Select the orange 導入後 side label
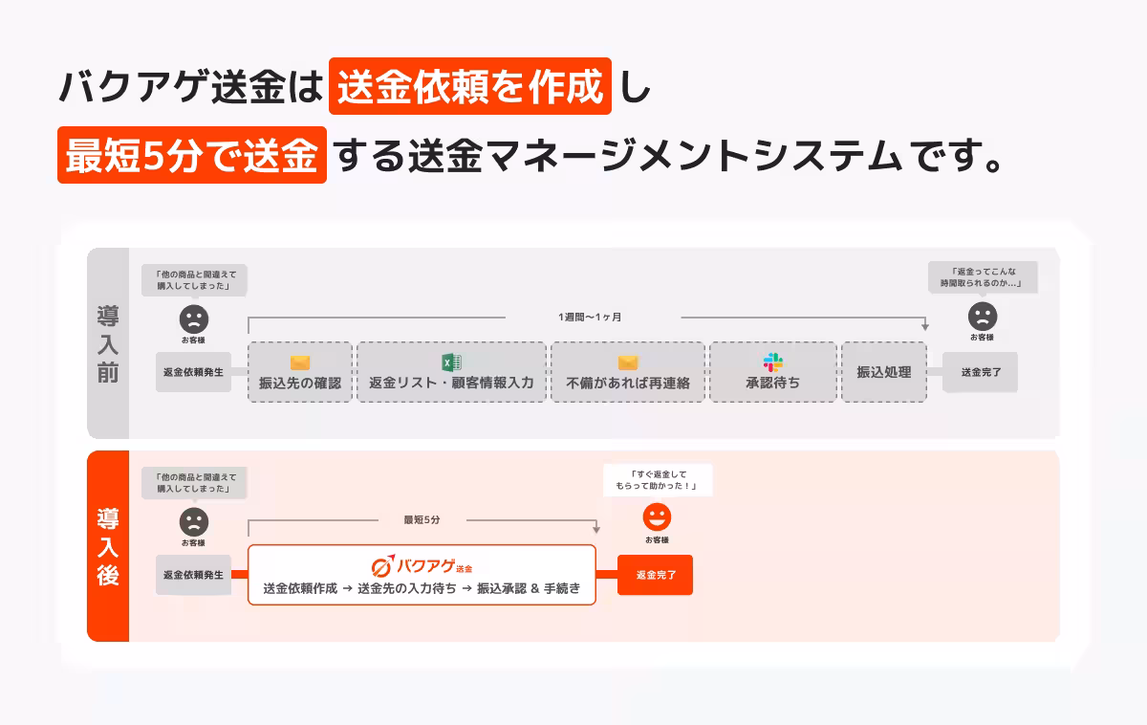 [108, 546]
